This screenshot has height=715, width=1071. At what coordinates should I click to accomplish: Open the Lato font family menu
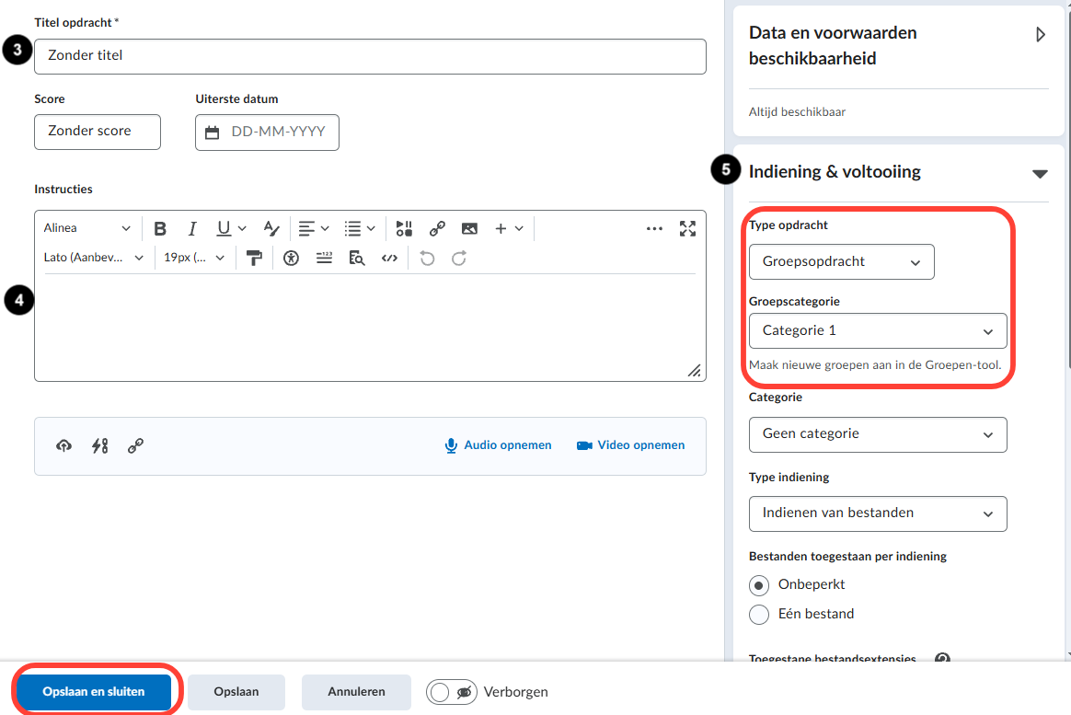(94, 258)
